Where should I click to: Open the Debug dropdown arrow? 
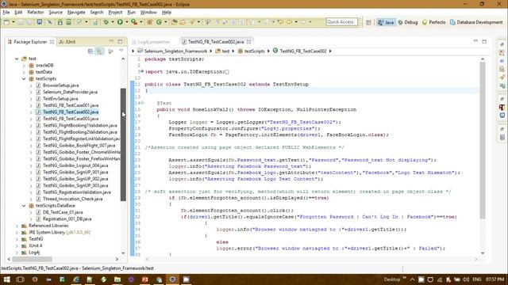coord(113,22)
